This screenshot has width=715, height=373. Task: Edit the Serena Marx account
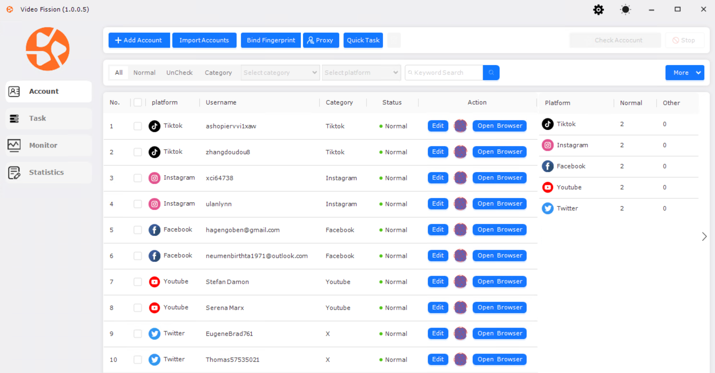(438, 307)
